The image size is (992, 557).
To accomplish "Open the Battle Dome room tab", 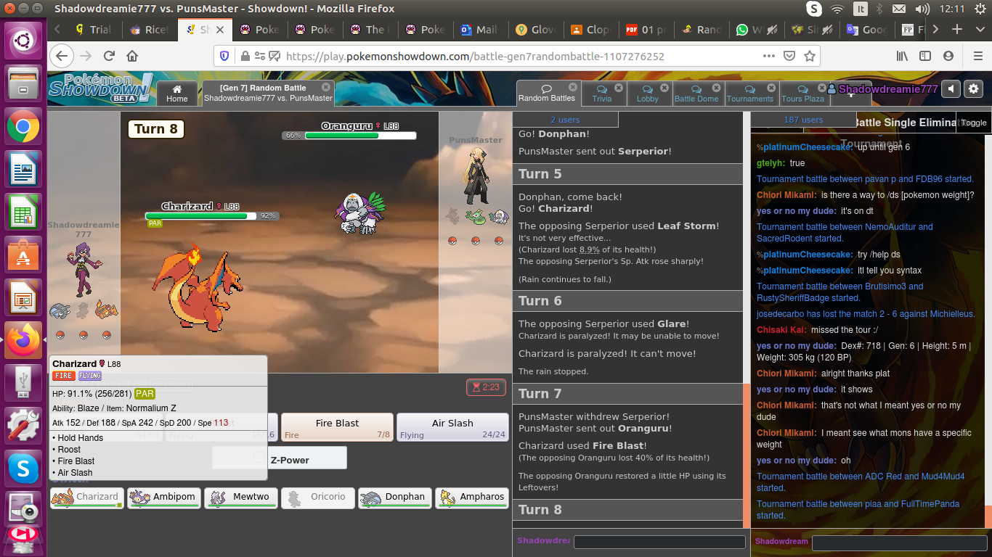I will [696, 94].
